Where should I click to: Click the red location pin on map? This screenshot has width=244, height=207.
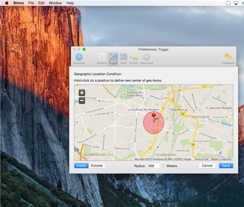click(154, 115)
